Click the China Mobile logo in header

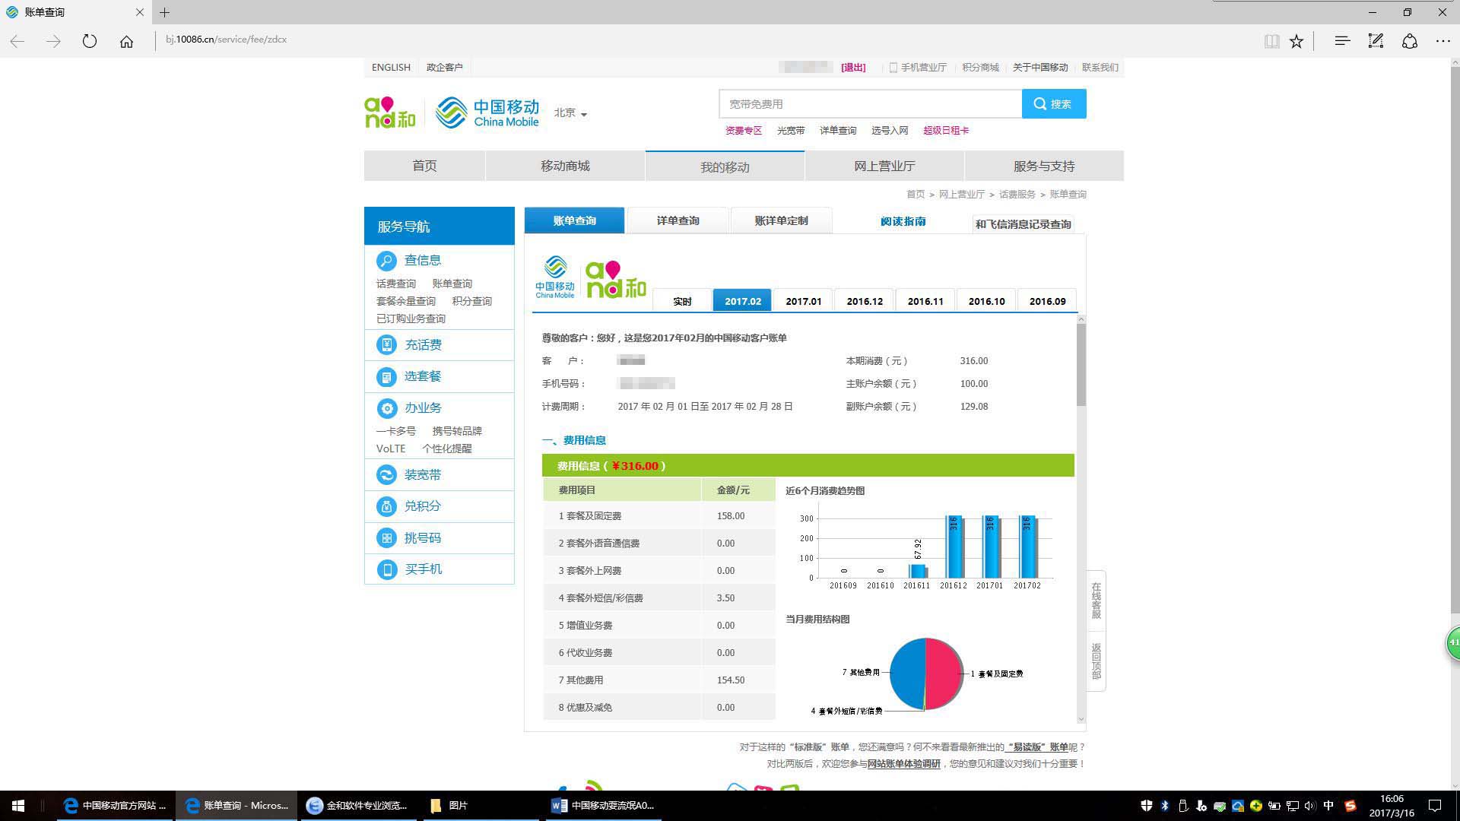coord(487,113)
